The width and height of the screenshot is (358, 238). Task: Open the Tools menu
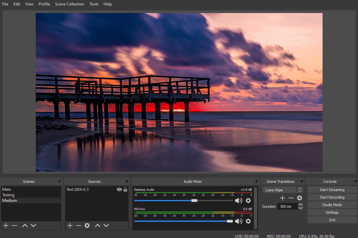coord(94,4)
